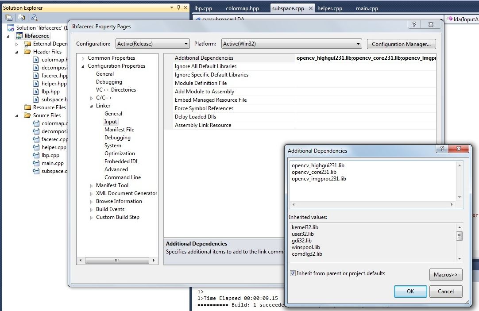Click the facerec.hpp file icon
This screenshot has height=311, width=479.
(x=36, y=75)
